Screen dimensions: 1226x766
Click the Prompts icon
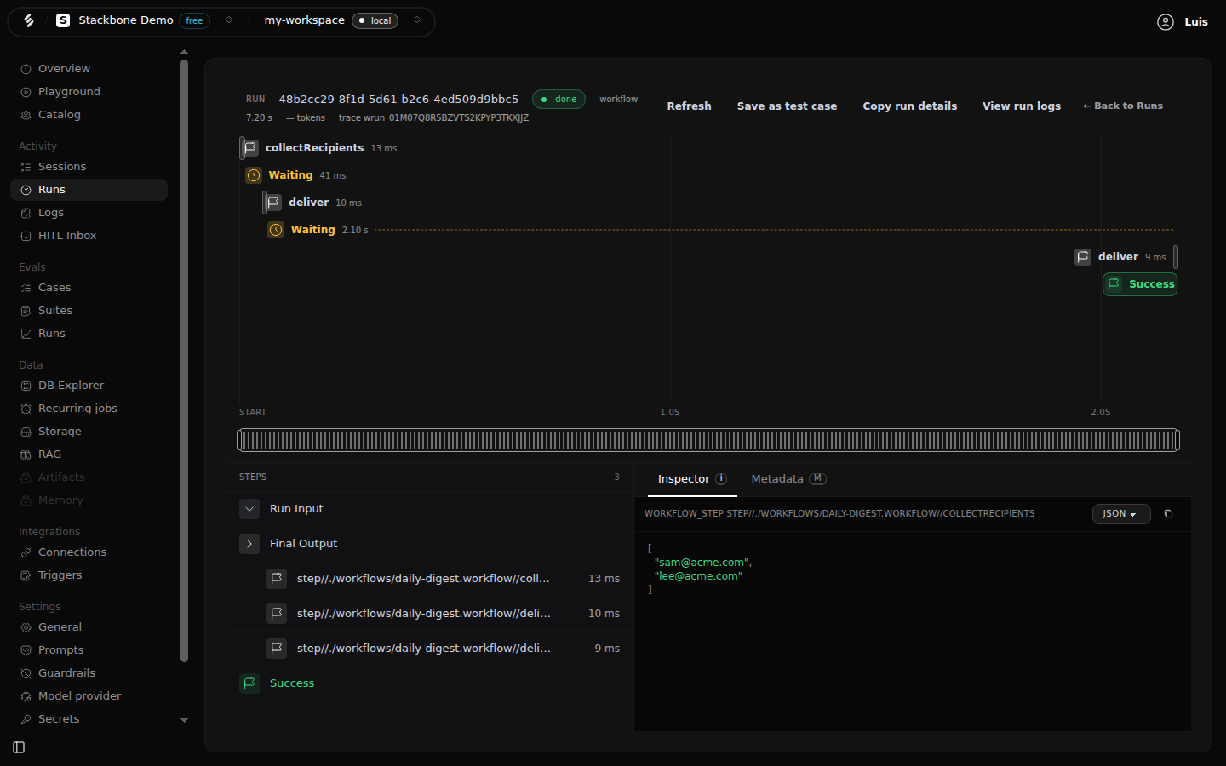click(26, 650)
